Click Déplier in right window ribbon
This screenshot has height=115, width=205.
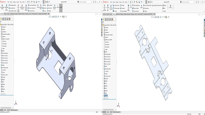pos(164,5)
